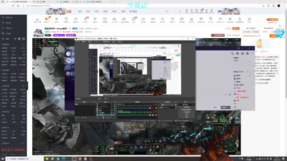Open Windows Start menu
287x161 pixels.
3,159
